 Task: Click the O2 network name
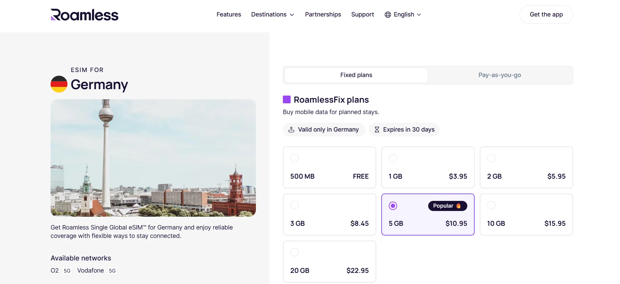(55, 271)
